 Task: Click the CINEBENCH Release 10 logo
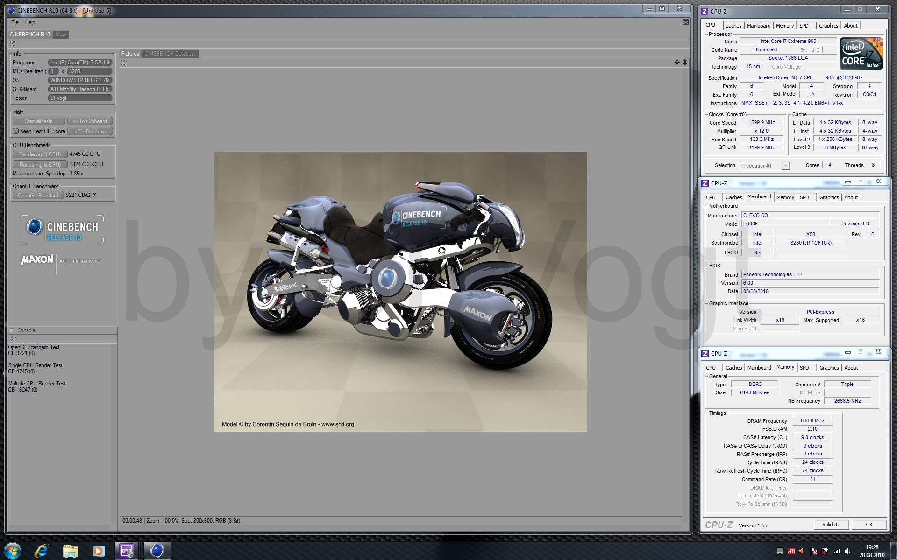62,230
